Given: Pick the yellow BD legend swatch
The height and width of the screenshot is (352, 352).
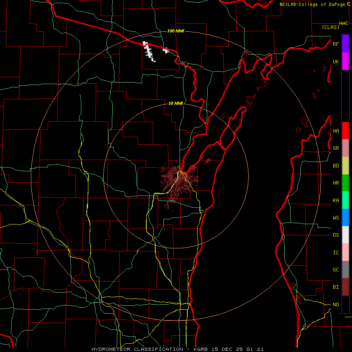Looking at the screenshot, I should (345, 166).
